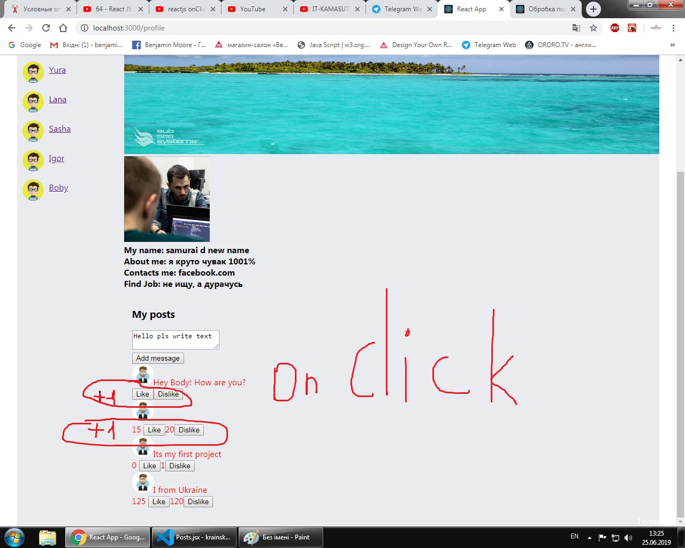Reload the localhost profile page
This screenshot has height=548, width=685.
(46, 28)
